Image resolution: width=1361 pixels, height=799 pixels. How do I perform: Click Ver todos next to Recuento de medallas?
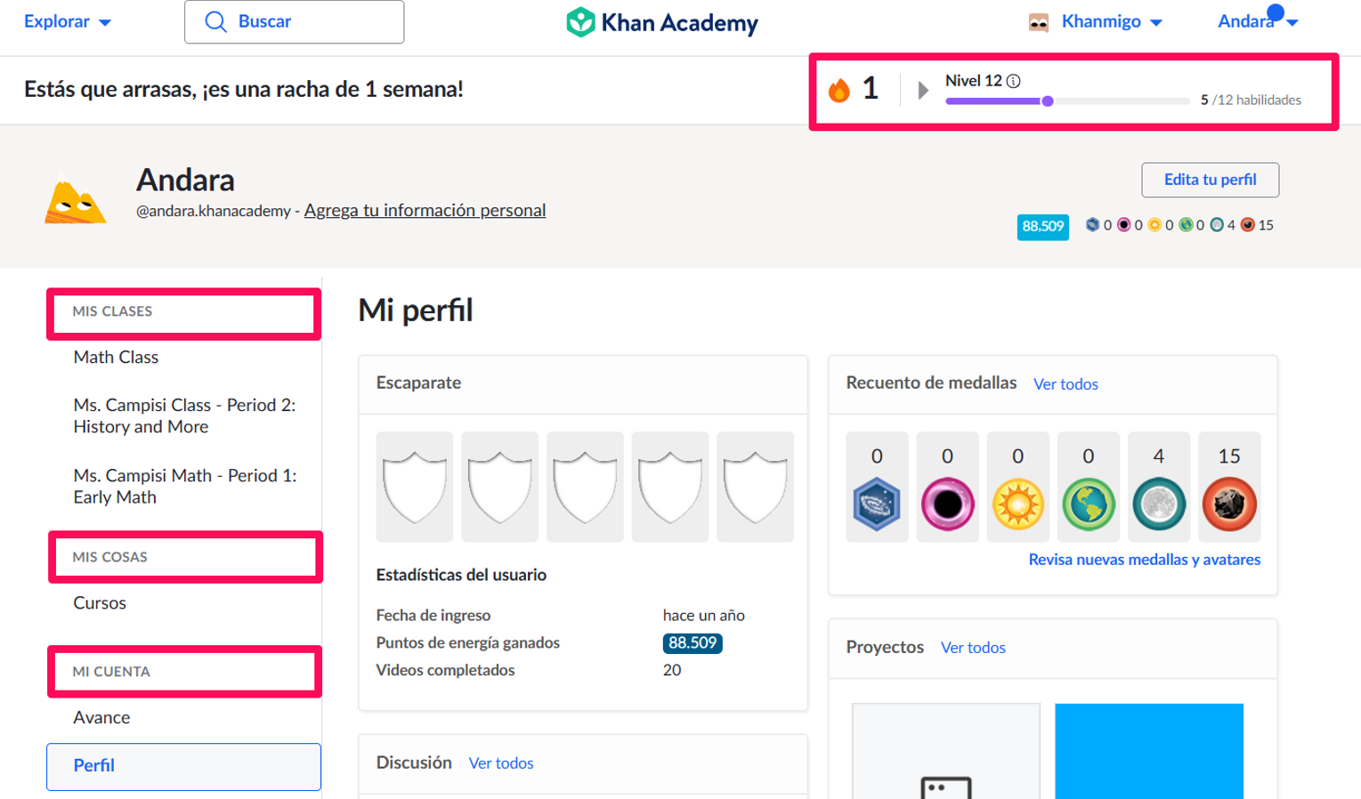tap(1065, 384)
